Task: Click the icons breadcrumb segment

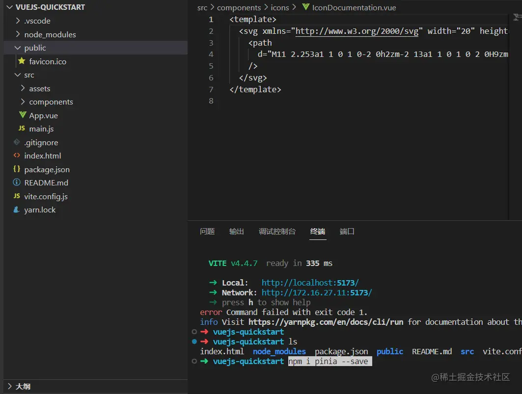Action: (279, 8)
